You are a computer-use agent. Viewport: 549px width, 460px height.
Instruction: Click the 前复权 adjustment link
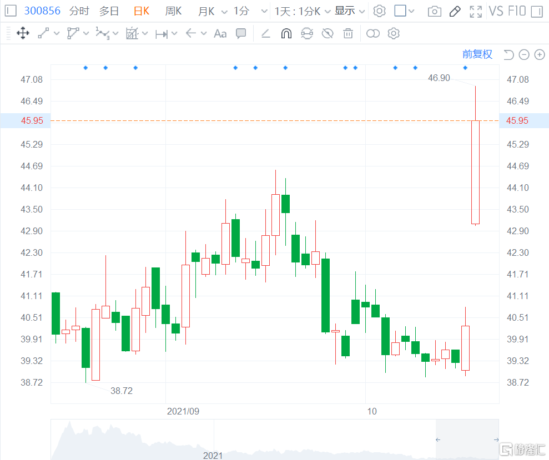pos(477,54)
